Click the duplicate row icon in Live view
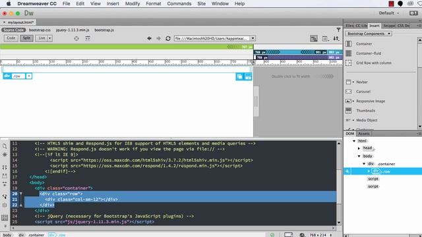Viewport: 422px width, 237px height. tap(239, 76)
